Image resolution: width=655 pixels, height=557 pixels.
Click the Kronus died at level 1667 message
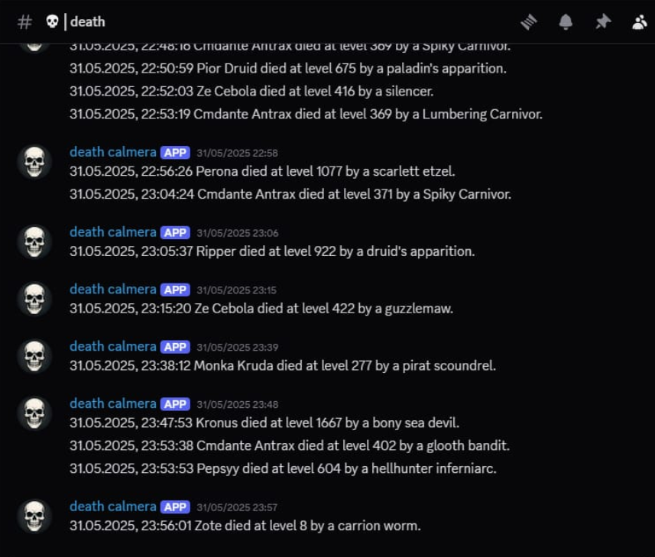[x=264, y=423]
